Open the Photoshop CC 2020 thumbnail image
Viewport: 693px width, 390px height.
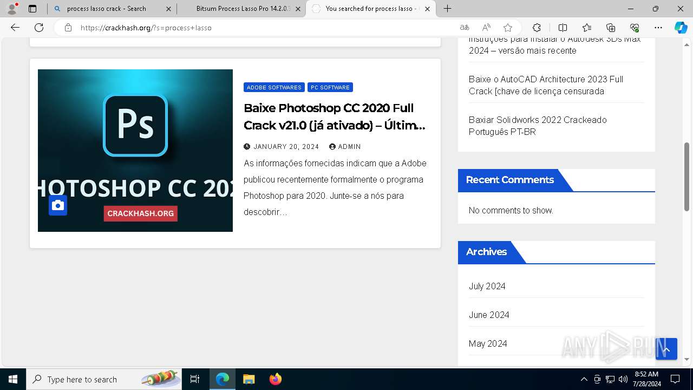tap(135, 151)
